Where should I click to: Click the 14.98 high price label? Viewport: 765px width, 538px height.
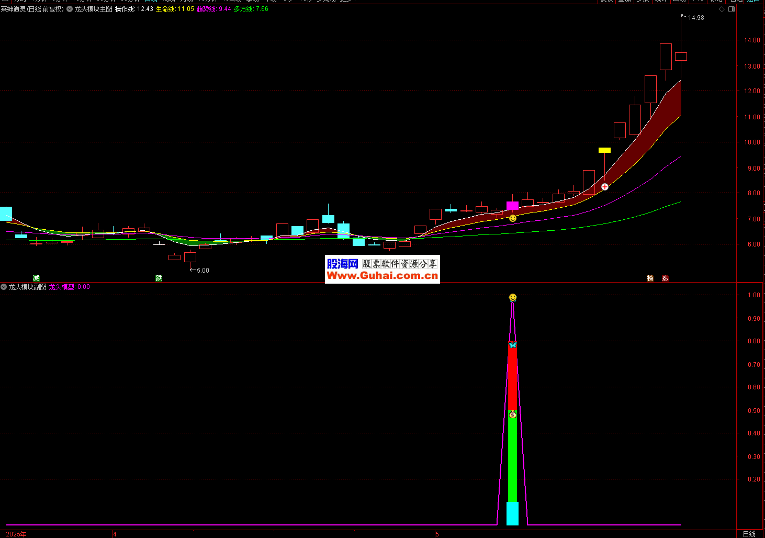coord(696,18)
